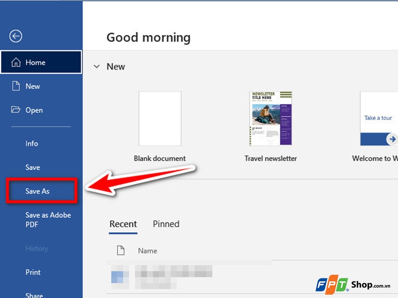Click the Blank document label
The height and width of the screenshot is (298, 398).
(160, 158)
